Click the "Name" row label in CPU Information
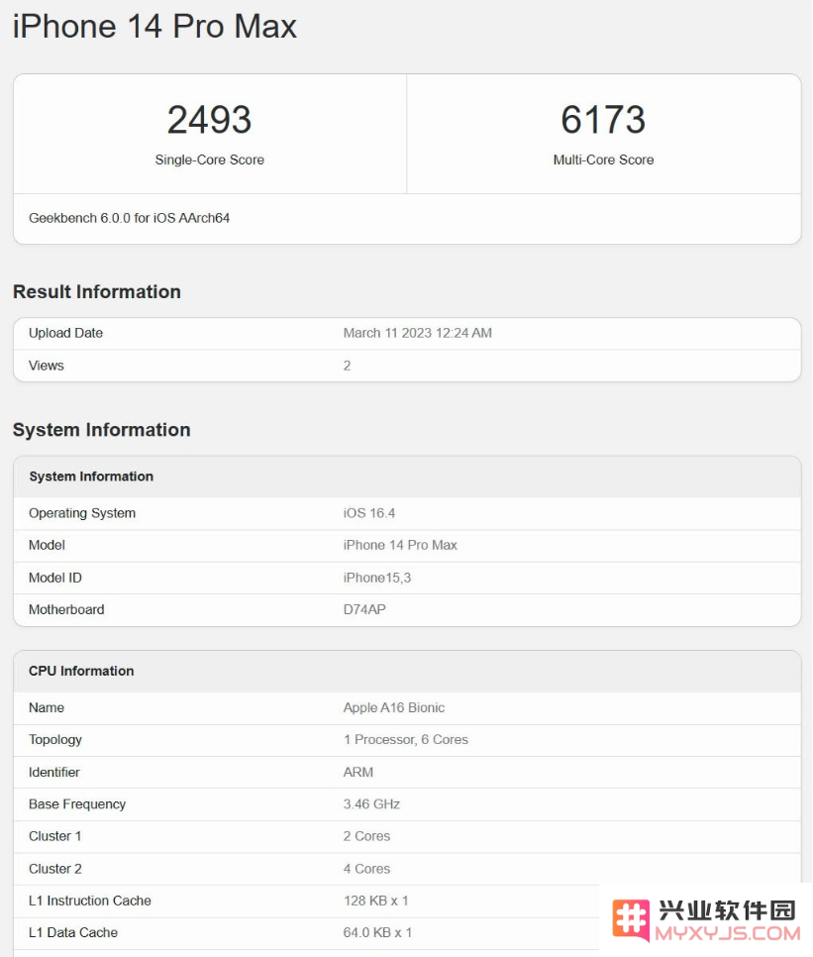 click(47, 708)
